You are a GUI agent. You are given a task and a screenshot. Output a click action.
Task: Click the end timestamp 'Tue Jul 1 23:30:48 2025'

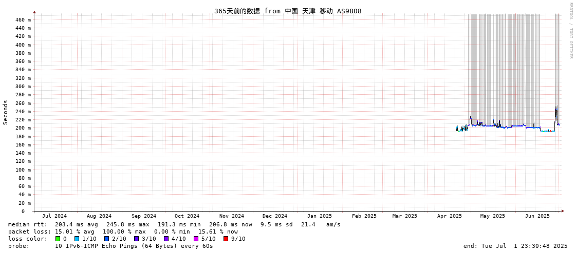click(524, 246)
